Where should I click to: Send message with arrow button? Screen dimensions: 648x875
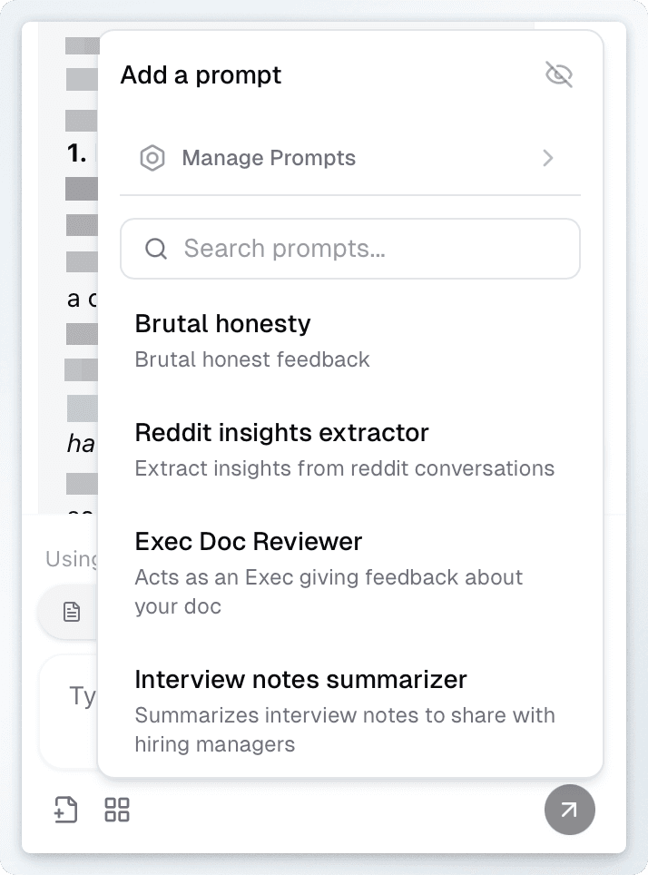pyautogui.click(x=569, y=810)
